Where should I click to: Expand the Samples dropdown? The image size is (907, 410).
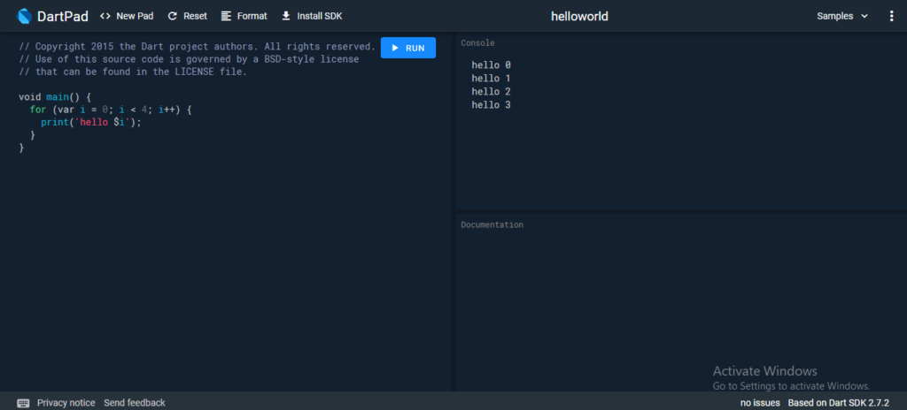click(842, 16)
